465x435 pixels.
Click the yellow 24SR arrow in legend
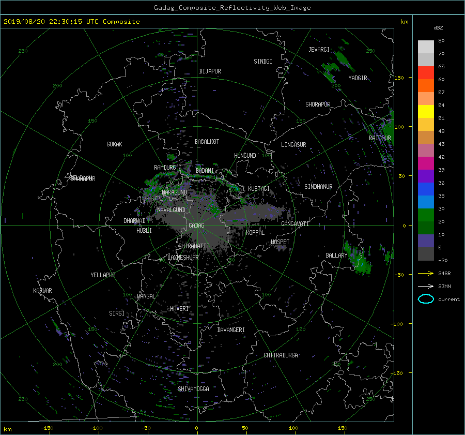point(426,273)
